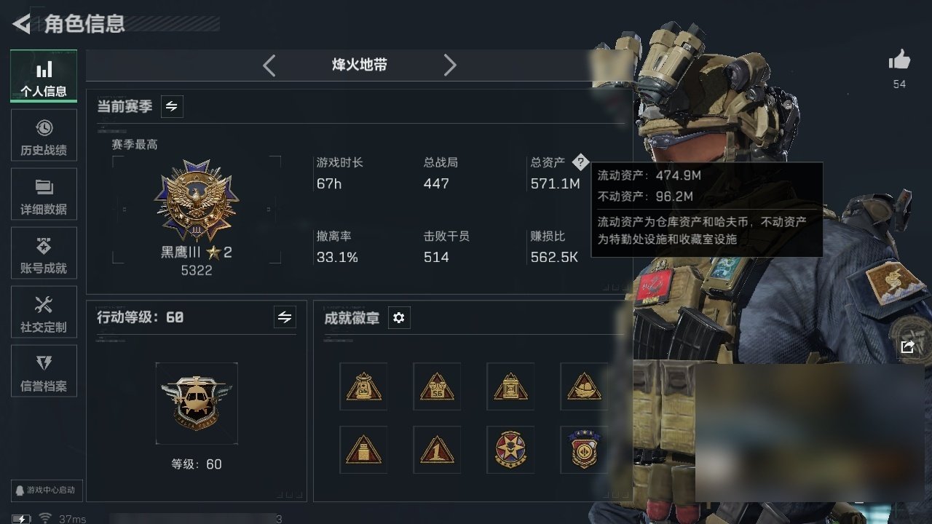The width and height of the screenshot is (932, 524).
Task: Select the shield-shaped achievement badge in bottom row
Action: point(584,450)
